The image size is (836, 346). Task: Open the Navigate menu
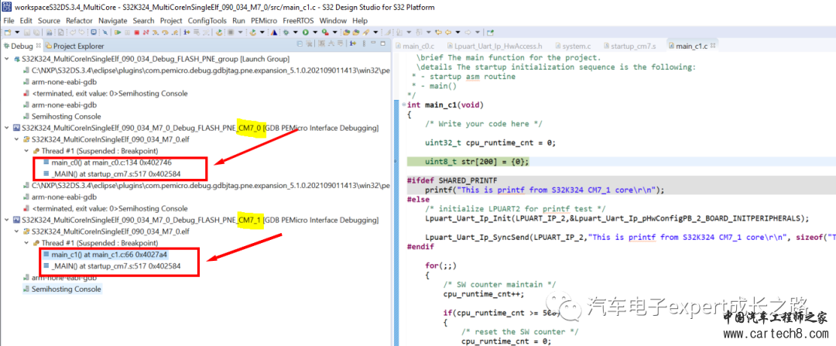click(113, 20)
